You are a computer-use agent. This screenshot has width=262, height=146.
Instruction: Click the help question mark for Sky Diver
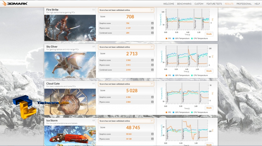(x=152, y=47)
